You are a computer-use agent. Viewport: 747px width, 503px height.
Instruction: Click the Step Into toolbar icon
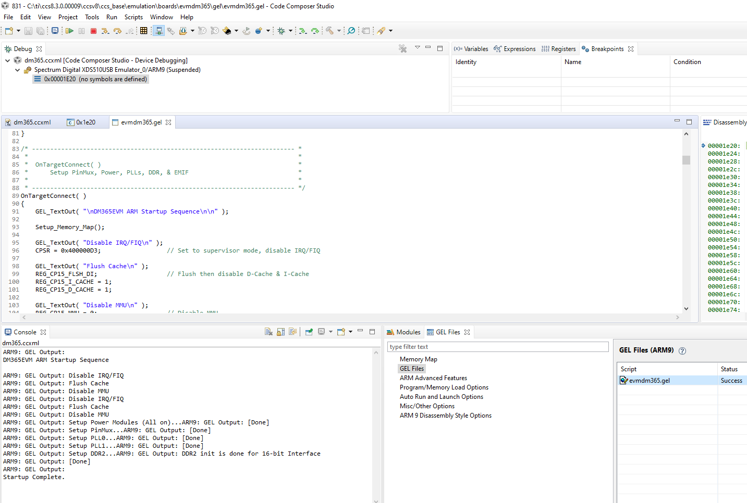pyautogui.click(x=105, y=31)
